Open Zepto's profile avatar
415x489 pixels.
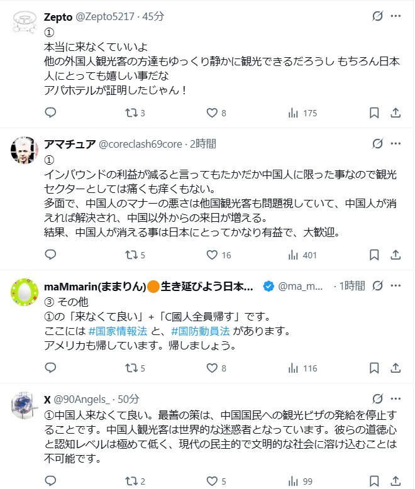click(23, 23)
